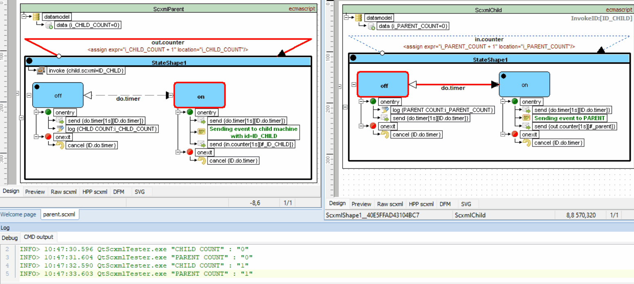
Task: Open the Raw scxml tab in the left editor
Action: 63,192
